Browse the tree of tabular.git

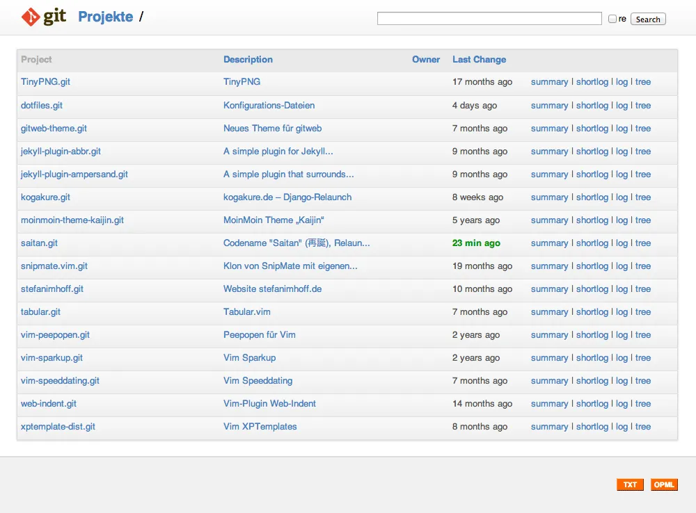(x=643, y=311)
